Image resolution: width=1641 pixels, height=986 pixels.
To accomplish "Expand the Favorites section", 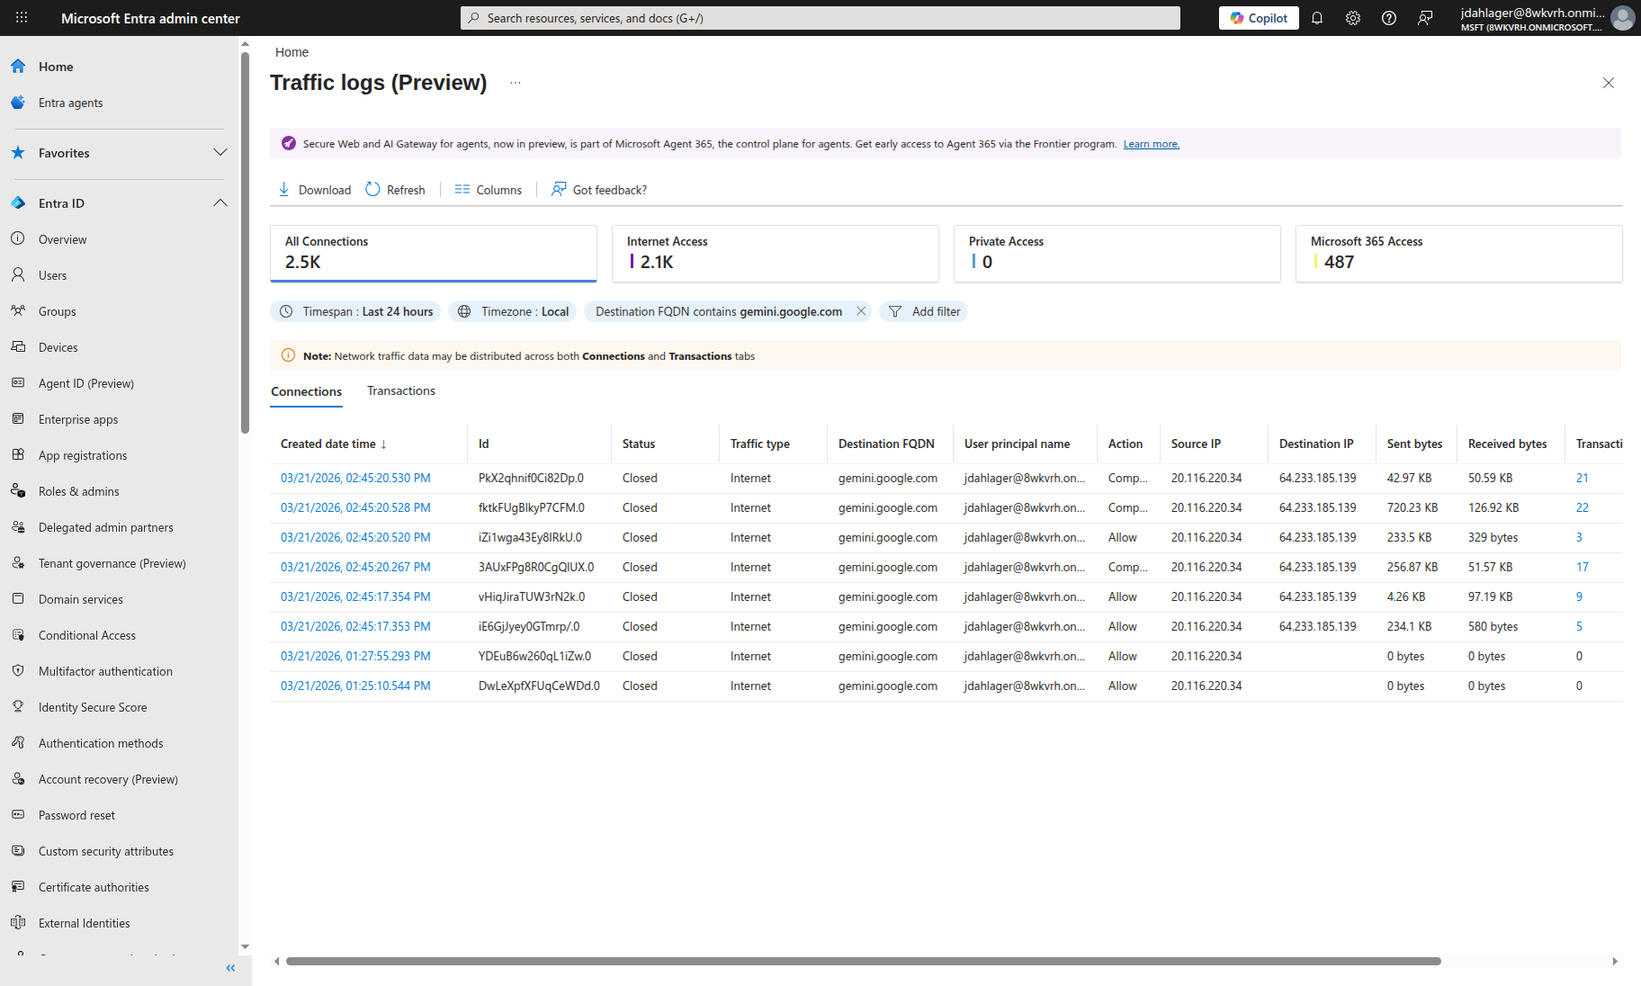I will click(220, 153).
